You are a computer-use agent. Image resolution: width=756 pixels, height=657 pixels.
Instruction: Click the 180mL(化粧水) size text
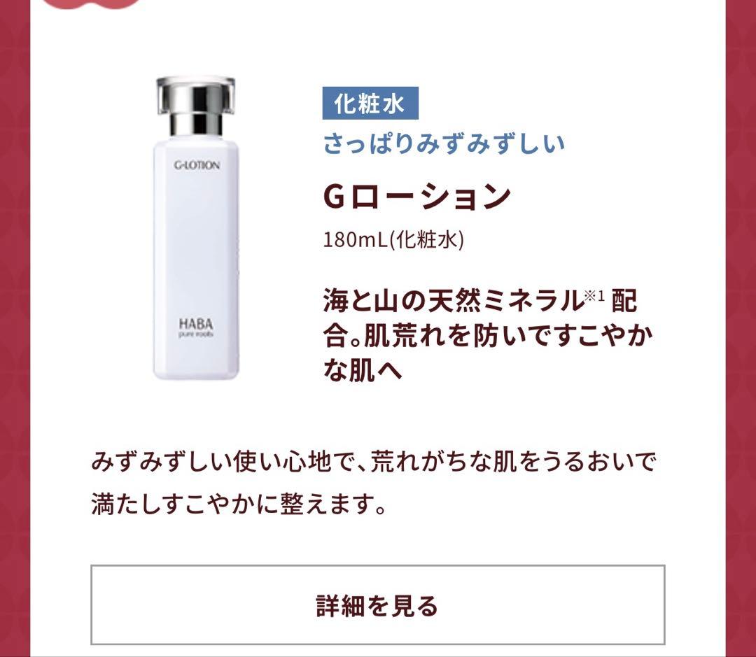click(x=393, y=239)
